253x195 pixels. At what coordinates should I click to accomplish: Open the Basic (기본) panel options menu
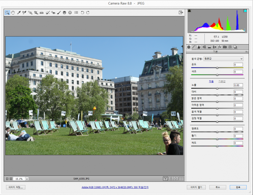point(247,52)
